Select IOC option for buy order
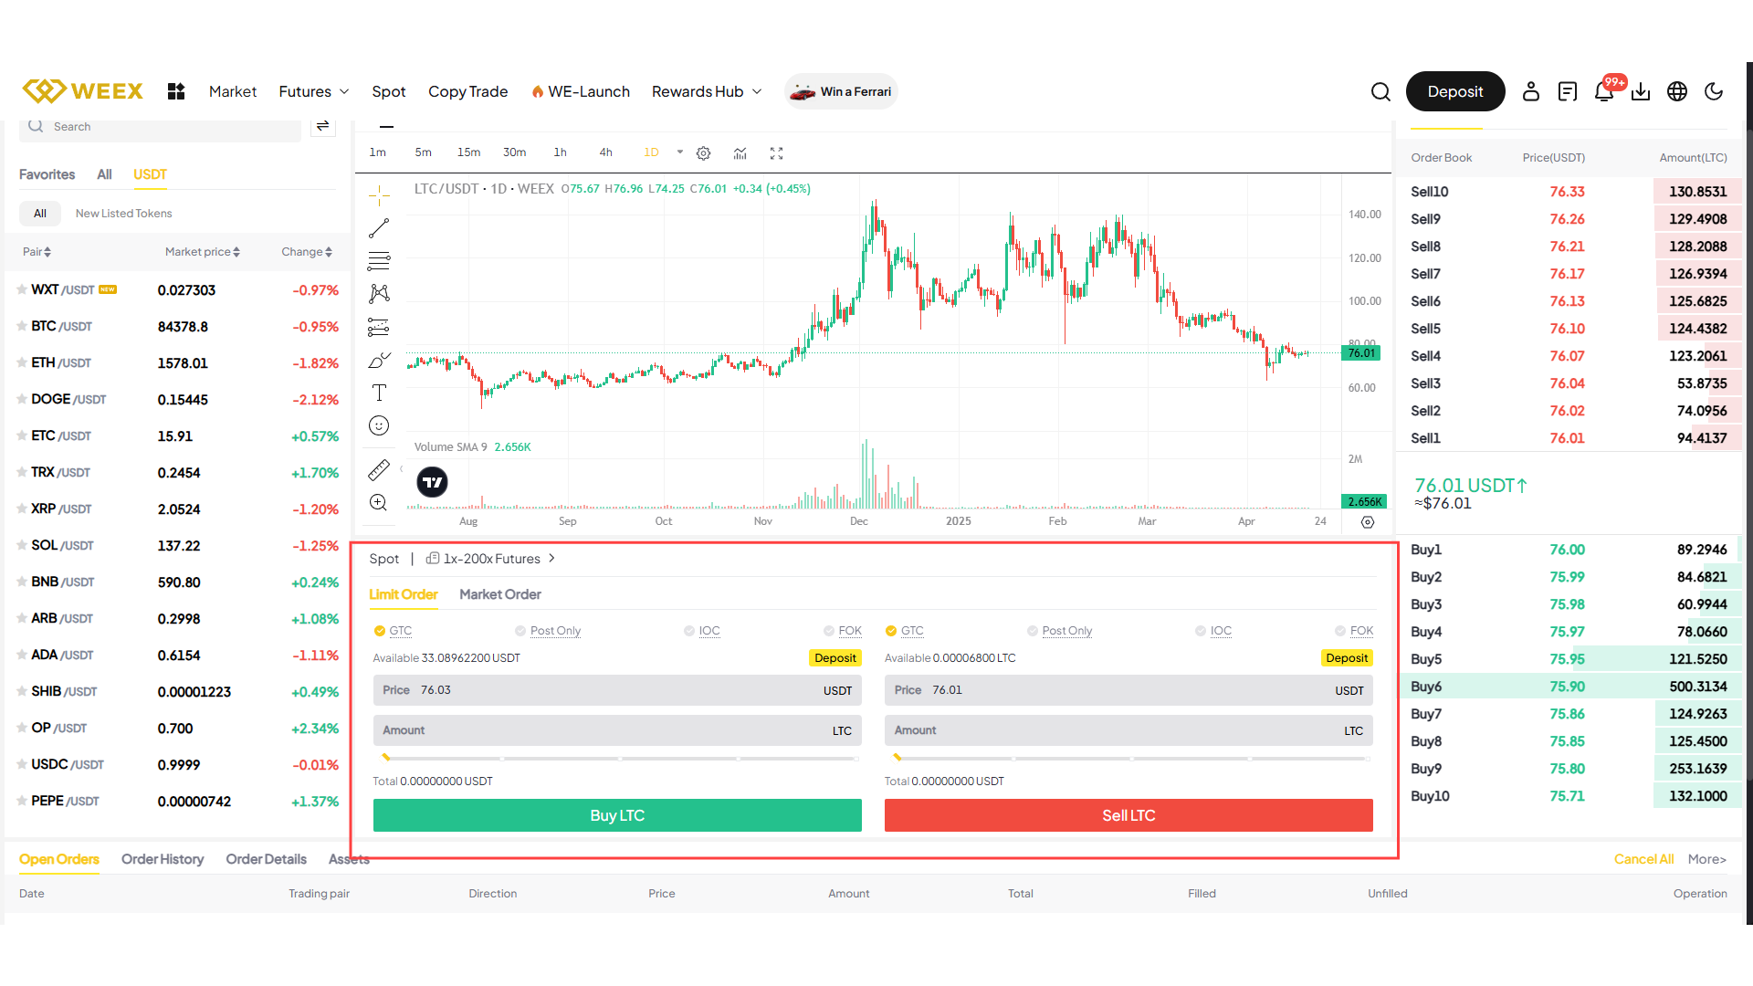 click(702, 631)
